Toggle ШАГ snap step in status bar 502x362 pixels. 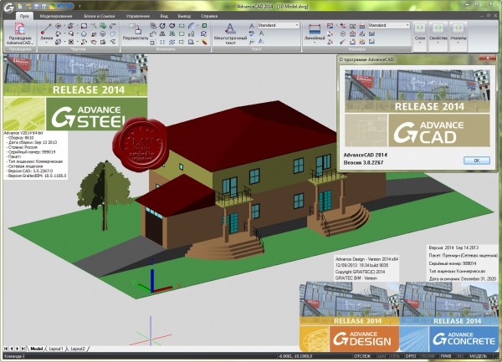coord(382,356)
